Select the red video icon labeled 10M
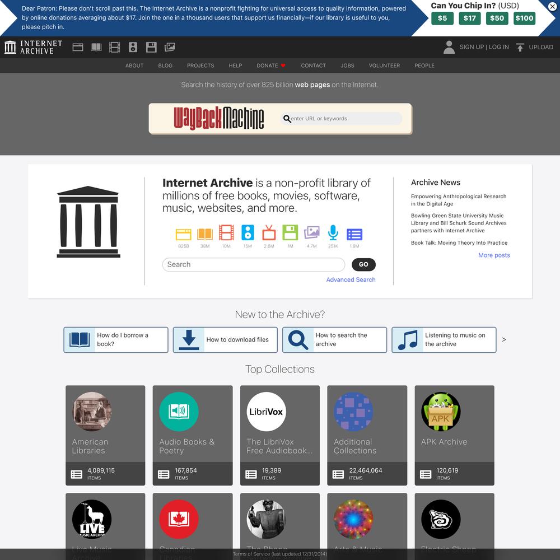Screen dimensions: 560x560 click(x=226, y=232)
